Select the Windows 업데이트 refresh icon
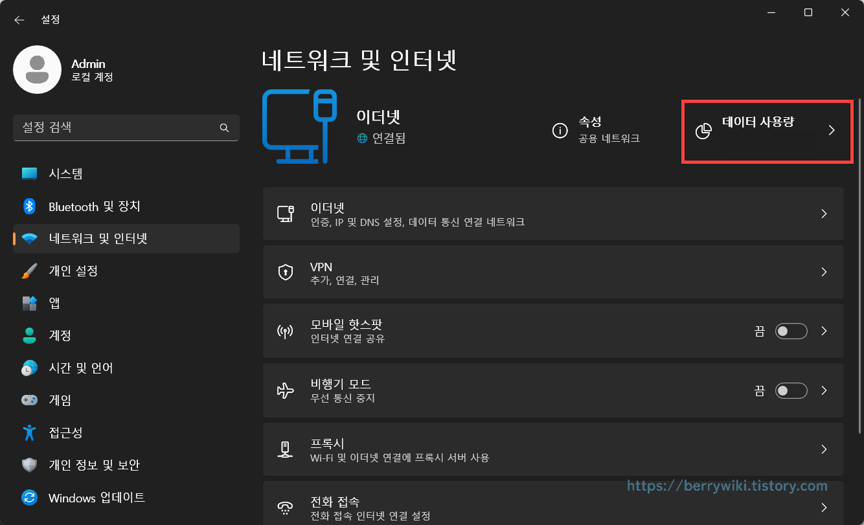 28,498
